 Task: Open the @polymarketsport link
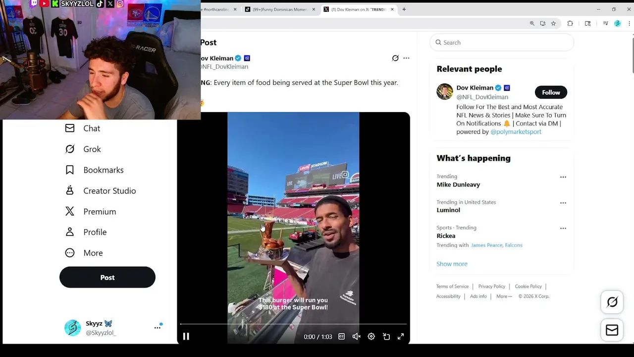tap(516, 132)
